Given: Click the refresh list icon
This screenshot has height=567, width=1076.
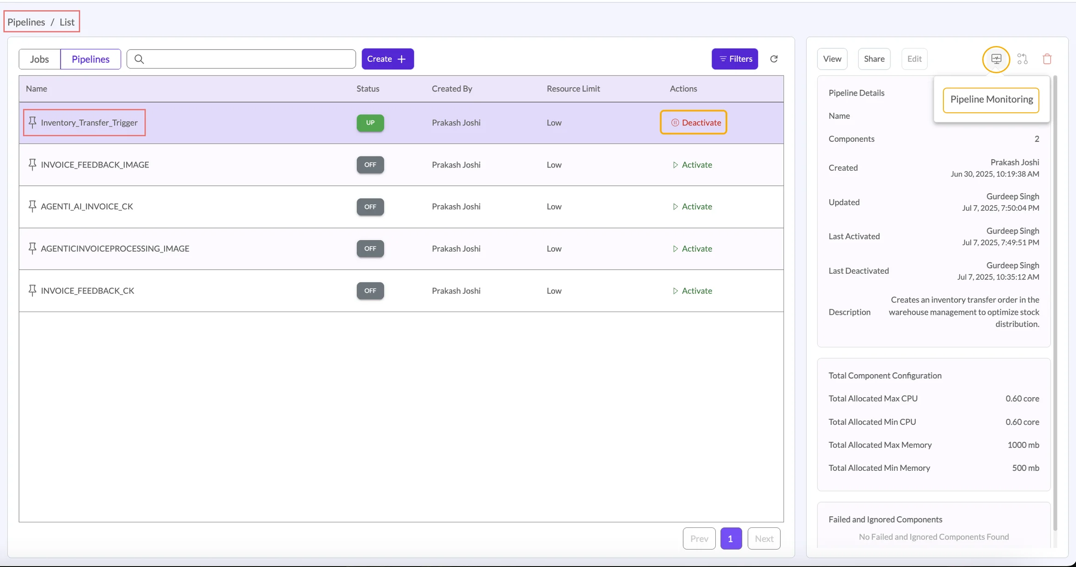Looking at the screenshot, I should click(x=774, y=59).
